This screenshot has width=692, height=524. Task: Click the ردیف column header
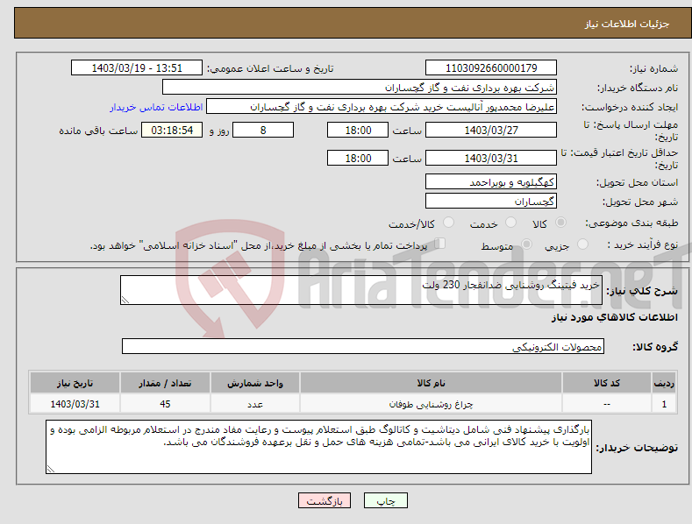[x=664, y=383]
